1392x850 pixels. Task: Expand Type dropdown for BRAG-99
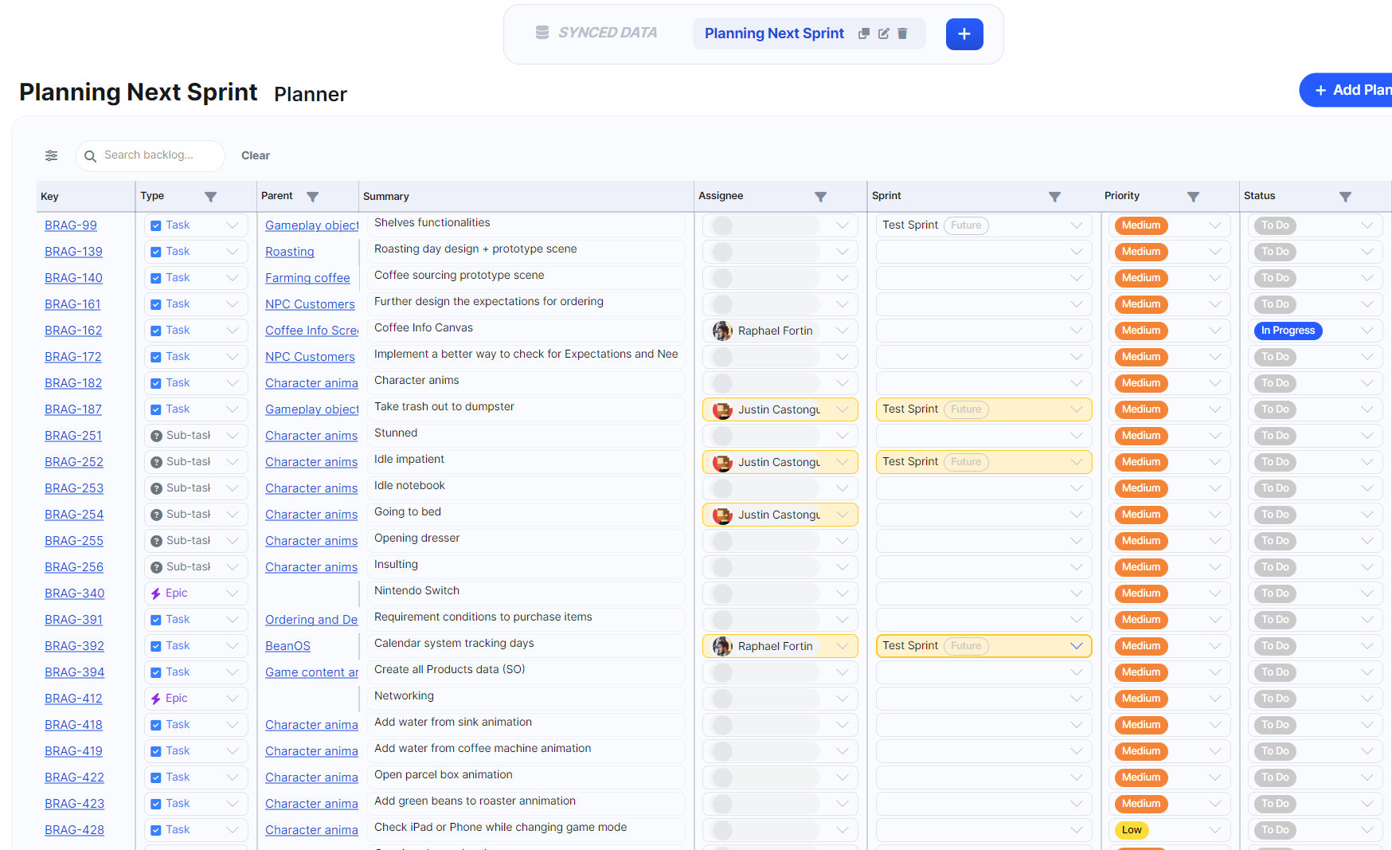pos(233,225)
